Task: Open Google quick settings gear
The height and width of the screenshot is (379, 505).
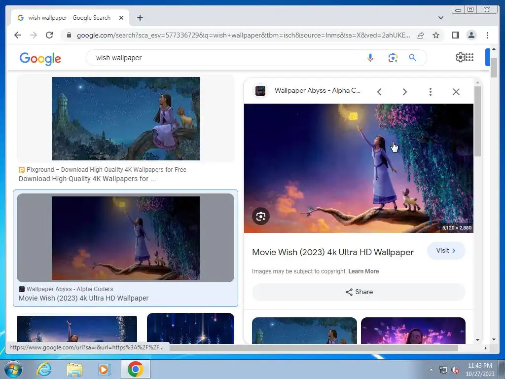Action: click(x=460, y=57)
